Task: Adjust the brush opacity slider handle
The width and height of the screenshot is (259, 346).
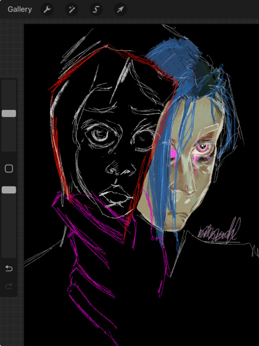Action: [9, 190]
